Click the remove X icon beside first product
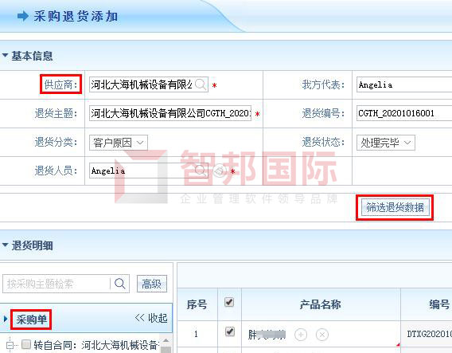Image resolution: width=452 pixels, height=353 pixels. point(322,335)
